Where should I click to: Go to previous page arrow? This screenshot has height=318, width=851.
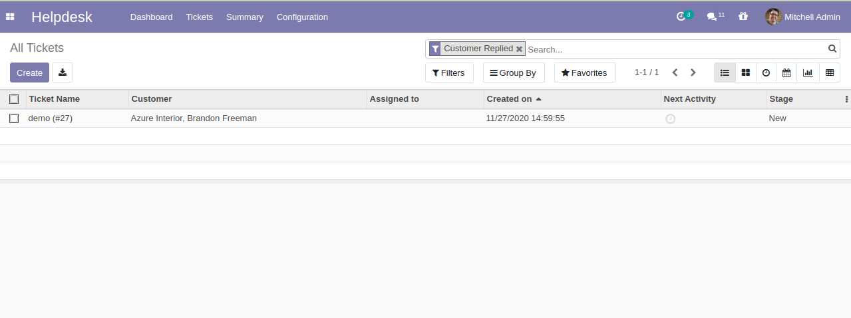(675, 73)
